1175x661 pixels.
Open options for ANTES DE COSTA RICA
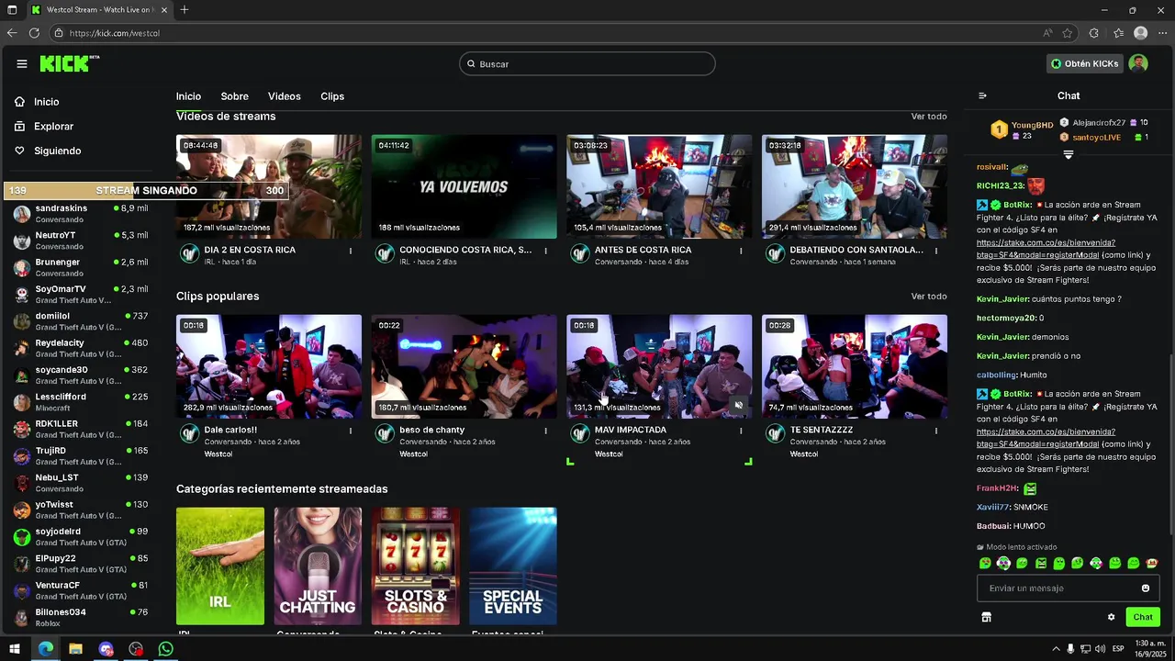coord(741,251)
